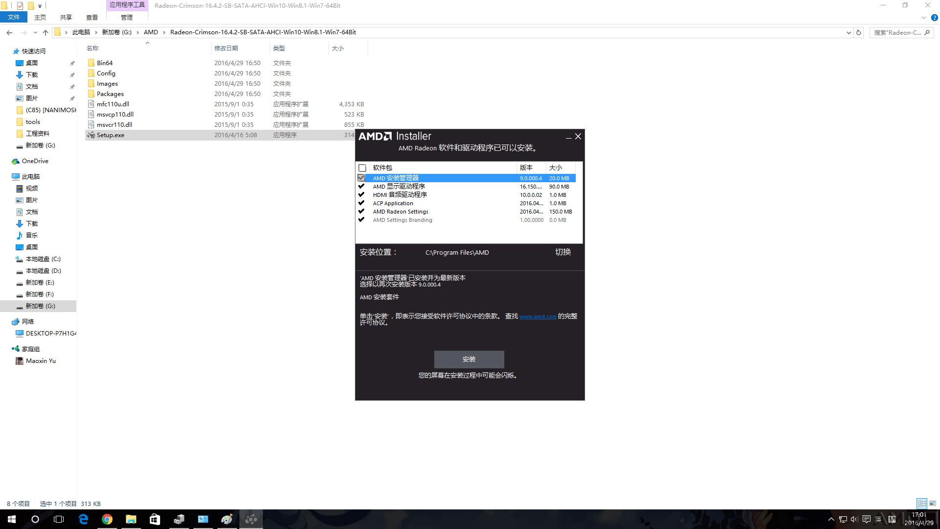Close the AMD Installer window
The height and width of the screenshot is (529, 940).
(578, 136)
